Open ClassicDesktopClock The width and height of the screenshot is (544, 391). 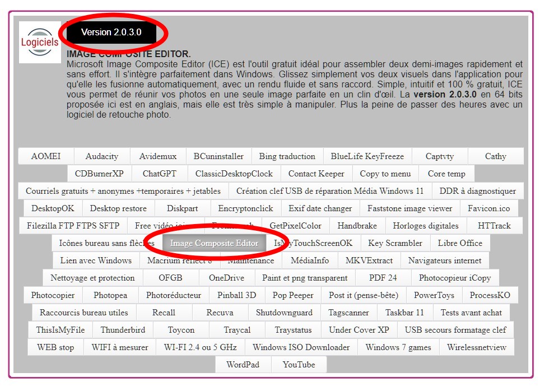[x=234, y=174]
